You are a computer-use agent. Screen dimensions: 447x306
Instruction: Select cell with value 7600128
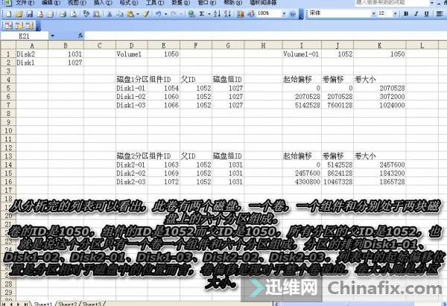coord(337,105)
